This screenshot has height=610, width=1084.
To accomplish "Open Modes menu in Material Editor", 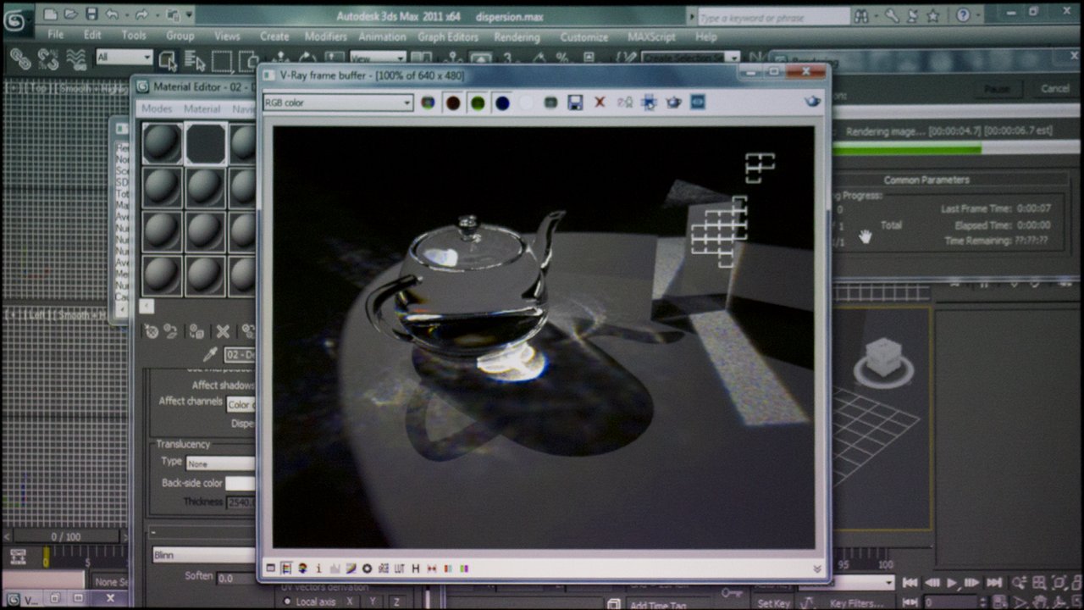I will coord(157,108).
